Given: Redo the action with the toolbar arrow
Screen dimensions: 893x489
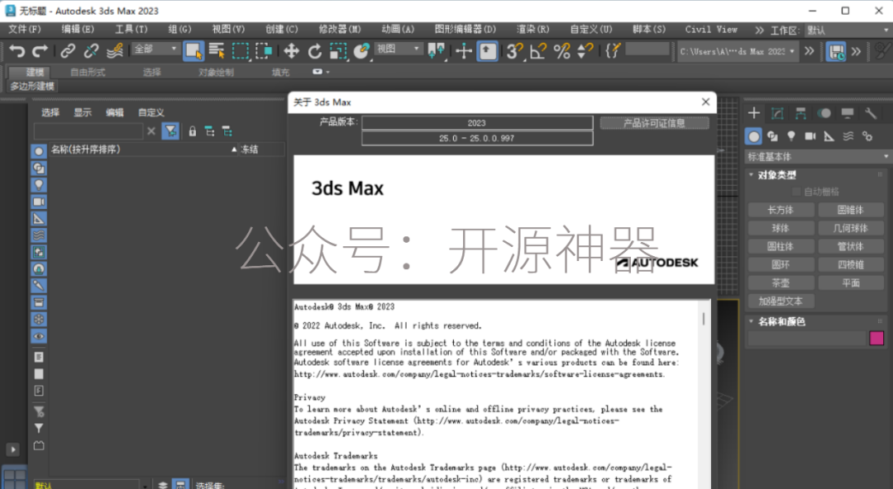Looking at the screenshot, I should pos(40,51).
